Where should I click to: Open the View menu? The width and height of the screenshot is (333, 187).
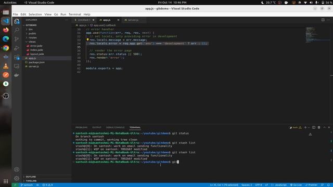[48, 14]
